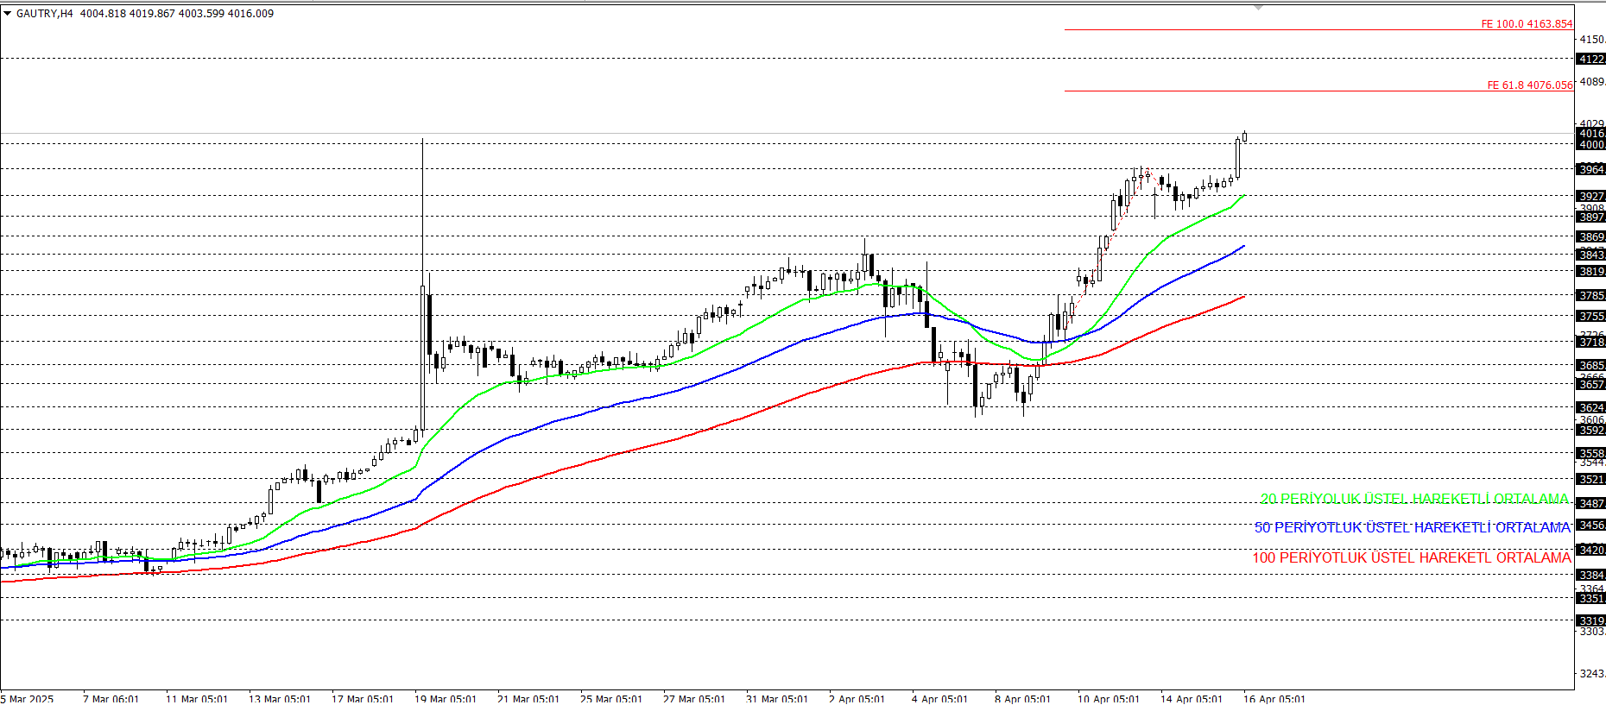
Task: Click the 3718 price level tag
Action: click(x=1591, y=343)
